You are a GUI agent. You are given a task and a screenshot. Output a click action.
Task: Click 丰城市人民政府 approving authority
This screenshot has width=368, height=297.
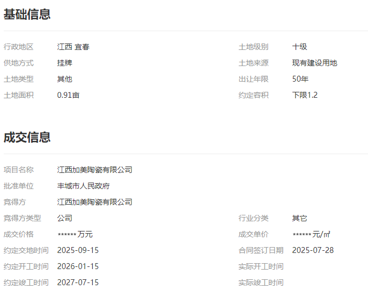coord(84,186)
